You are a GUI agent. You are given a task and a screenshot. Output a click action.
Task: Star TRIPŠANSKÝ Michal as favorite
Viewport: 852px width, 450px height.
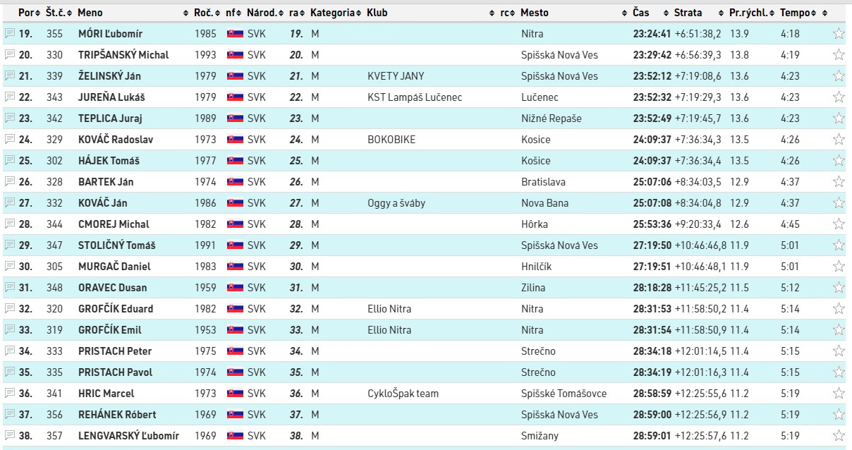coord(839,54)
